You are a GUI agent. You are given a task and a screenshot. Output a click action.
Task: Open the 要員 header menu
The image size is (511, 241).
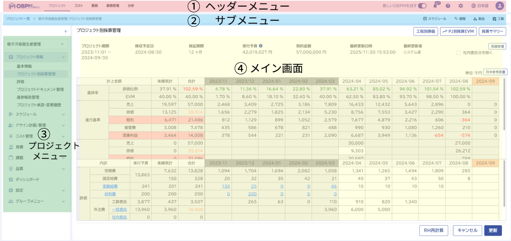coord(95,6)
